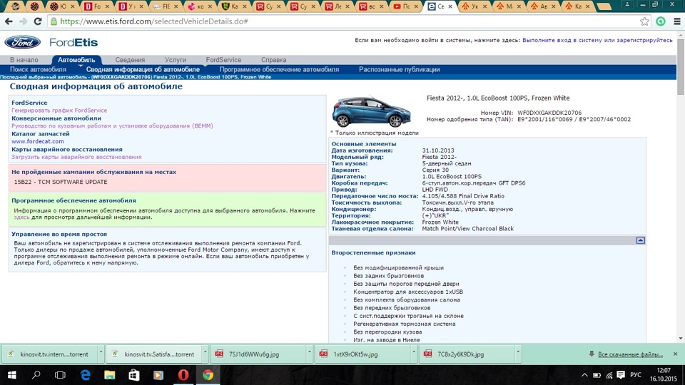
Task: Open the media player taskbar icon
Action: click(x=158, y=375)
